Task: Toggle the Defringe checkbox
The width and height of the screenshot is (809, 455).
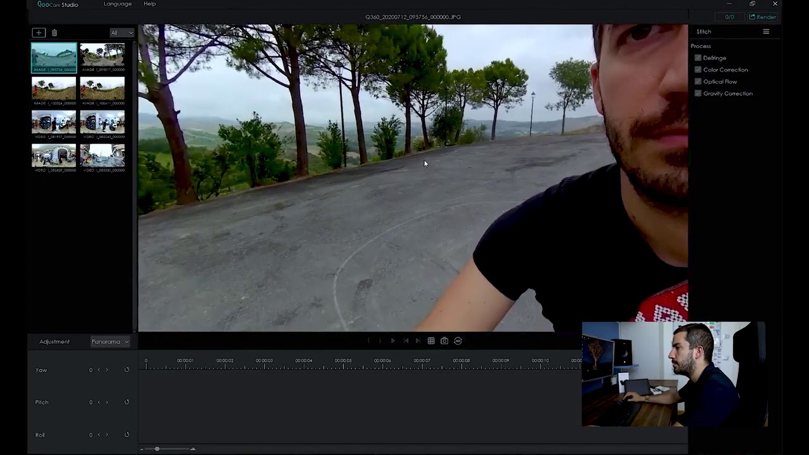Action: click(698, 58)
